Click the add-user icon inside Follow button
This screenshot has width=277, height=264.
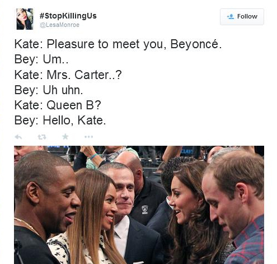[x=231, y=16]
